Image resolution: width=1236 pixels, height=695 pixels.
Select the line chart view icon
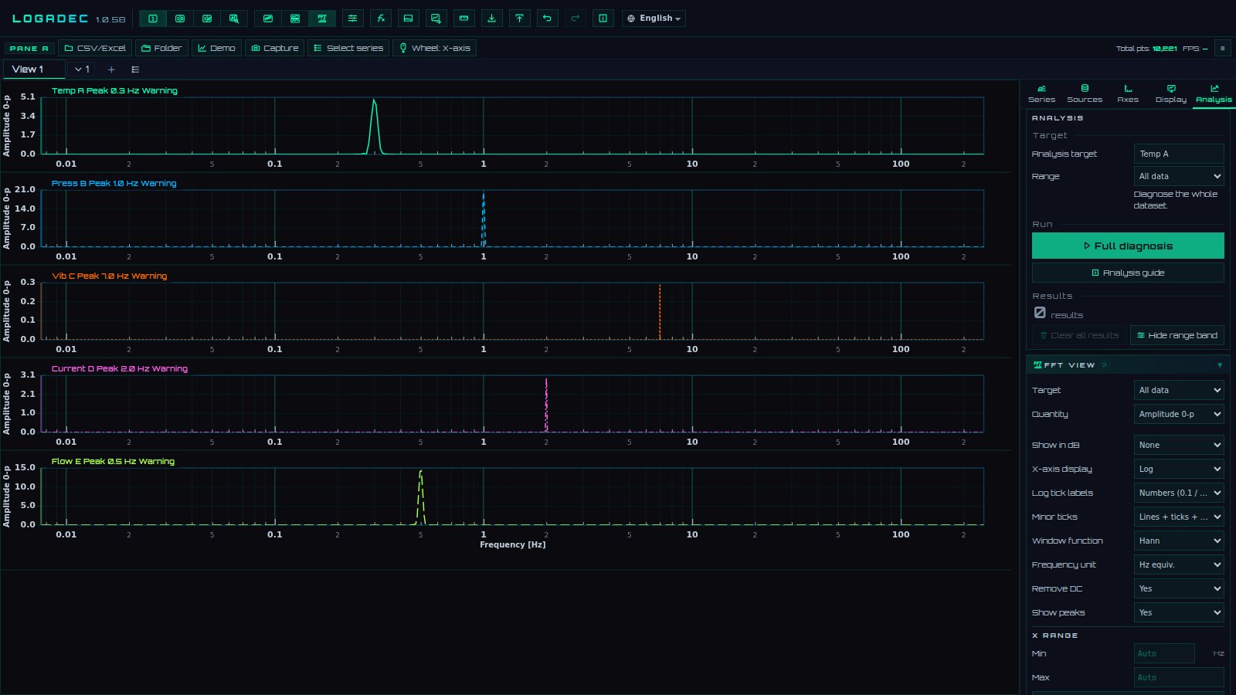pos(268,19)
